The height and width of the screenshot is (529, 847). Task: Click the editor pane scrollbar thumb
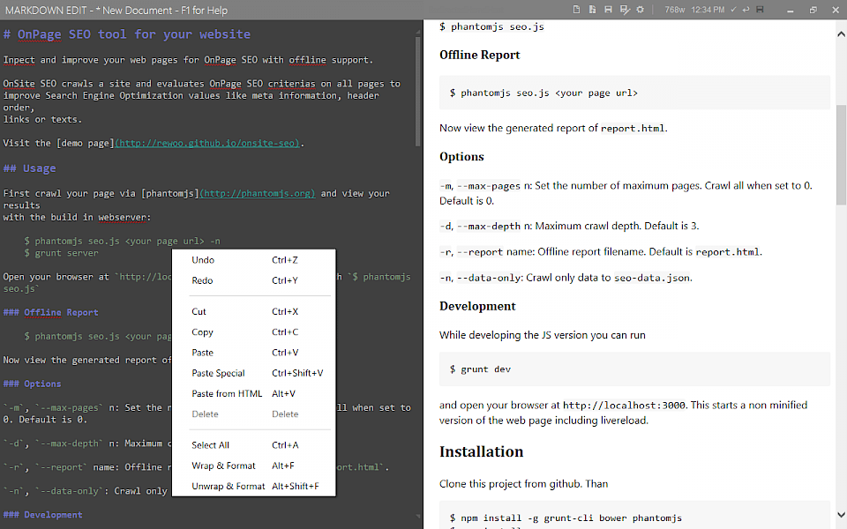pos(417,91)
